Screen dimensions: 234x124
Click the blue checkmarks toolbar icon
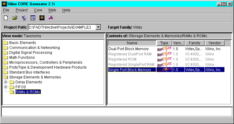24,18
